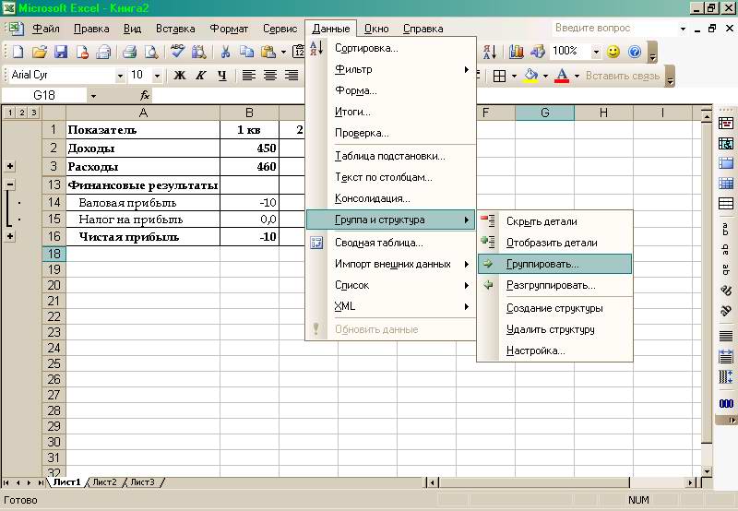
Task: Center cell text horizontally
Action: click(270, 76)
